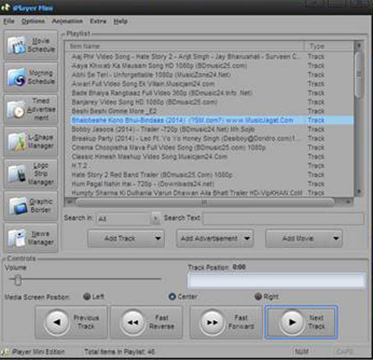The image size is (373, 360).
Task: Open the Graphic Border icon
Action: tap(18, 206)
